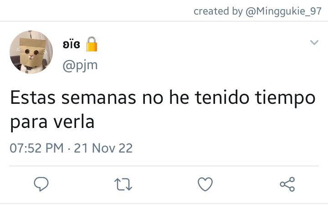
Task: Open the reply speech bubble icon
Action: (x=41, y=184)
